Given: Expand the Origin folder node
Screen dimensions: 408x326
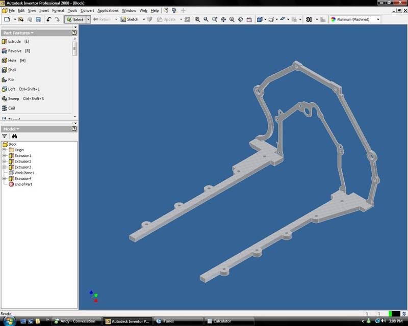Looking at the screenshot, I should point(4,150).
